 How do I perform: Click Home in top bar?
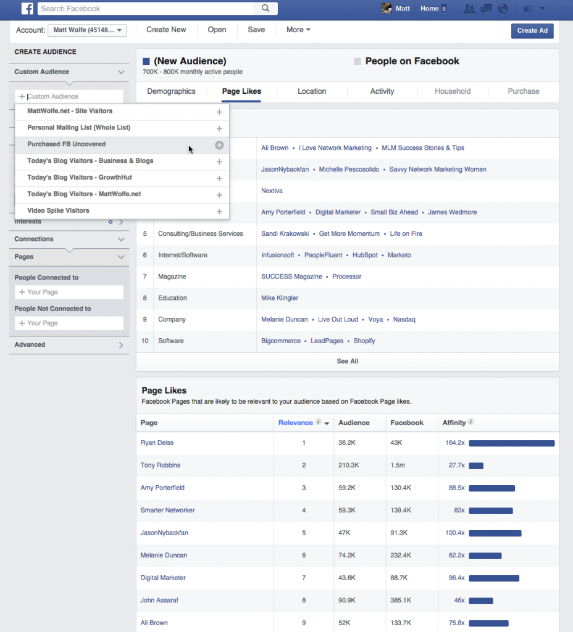[430, 9]
